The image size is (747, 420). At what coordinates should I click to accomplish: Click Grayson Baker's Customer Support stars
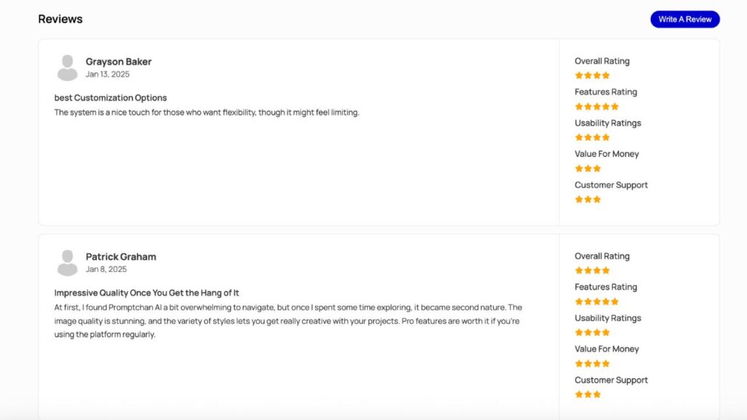pos(587,199)
